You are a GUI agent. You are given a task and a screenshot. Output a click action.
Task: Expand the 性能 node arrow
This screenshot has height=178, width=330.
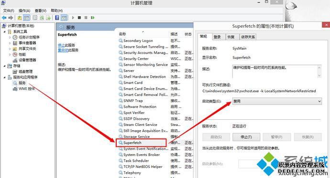point(10,54)
